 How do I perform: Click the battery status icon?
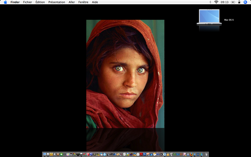click(233, 2)
